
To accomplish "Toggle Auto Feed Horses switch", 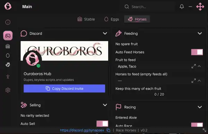I will pyautogui.click(x=197, y=52).
